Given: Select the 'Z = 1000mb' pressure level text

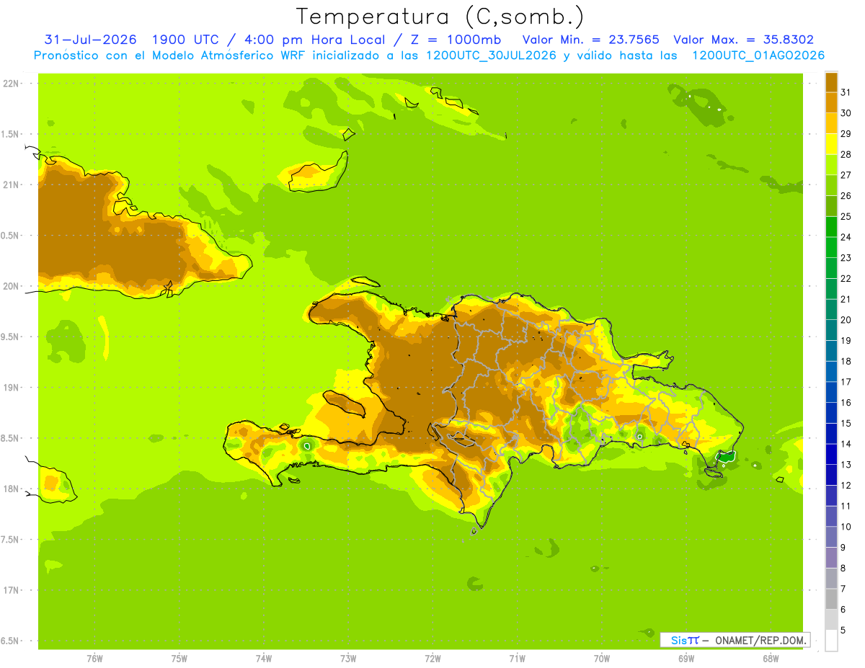Looking at the screenshot, I should coord(455,40).
